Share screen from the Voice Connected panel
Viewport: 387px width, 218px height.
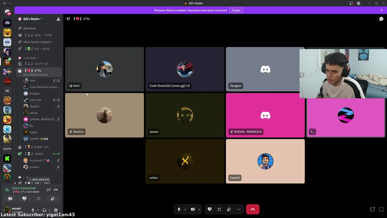(x=24, y=199)
